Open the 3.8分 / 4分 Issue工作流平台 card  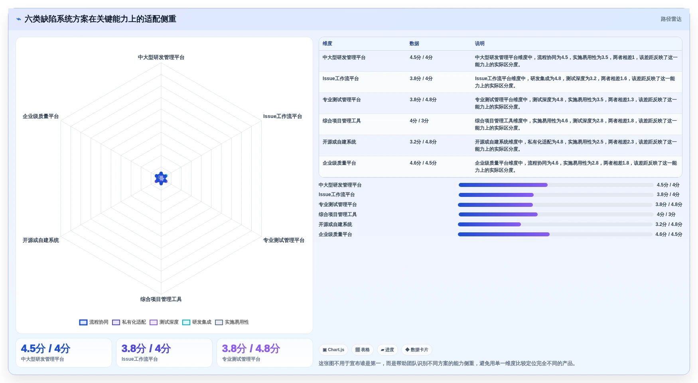pos(164,353)
